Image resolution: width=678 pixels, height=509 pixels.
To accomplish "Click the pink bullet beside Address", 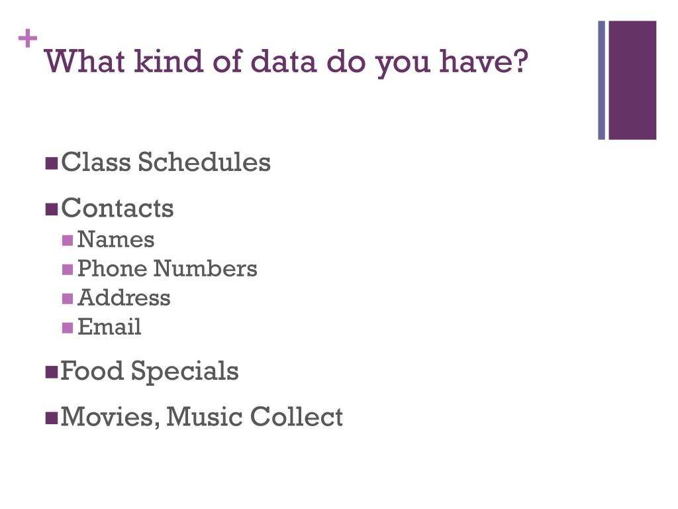I will coord(68,299).
